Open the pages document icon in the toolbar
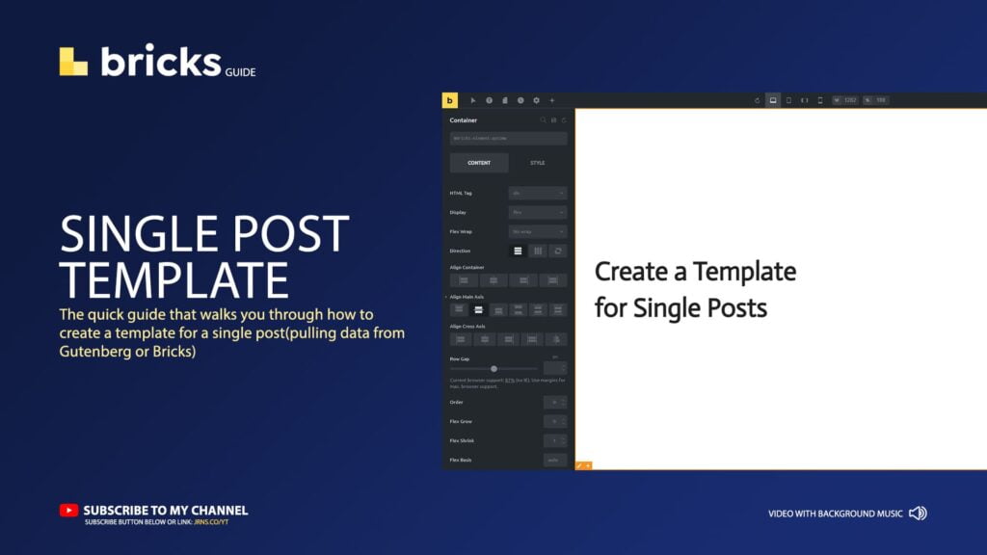 pyautogui.click(x=505, y=100)
